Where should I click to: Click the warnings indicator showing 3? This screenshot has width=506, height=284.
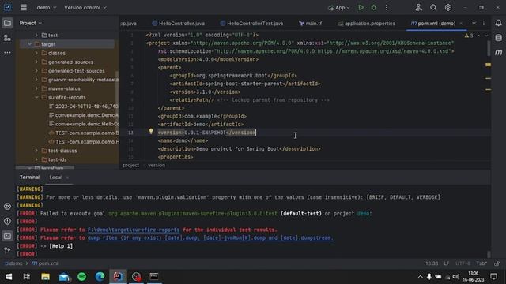(x=469, y=35)
